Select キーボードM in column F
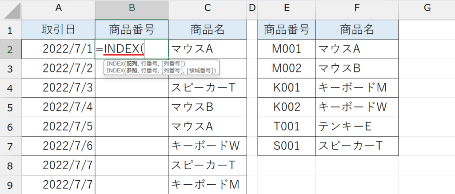The image size is (455, 194). (357, 88)
